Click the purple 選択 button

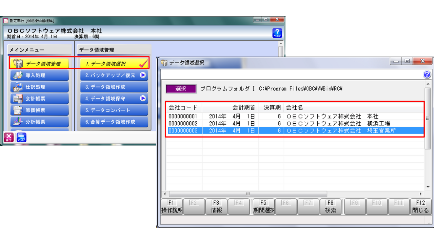pyautogui.click(x=181, y=89)
